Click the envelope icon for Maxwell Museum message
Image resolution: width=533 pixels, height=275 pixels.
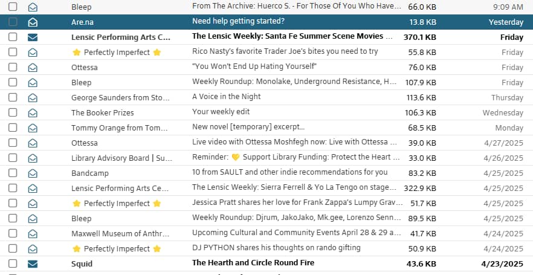(x=33, y=234)
